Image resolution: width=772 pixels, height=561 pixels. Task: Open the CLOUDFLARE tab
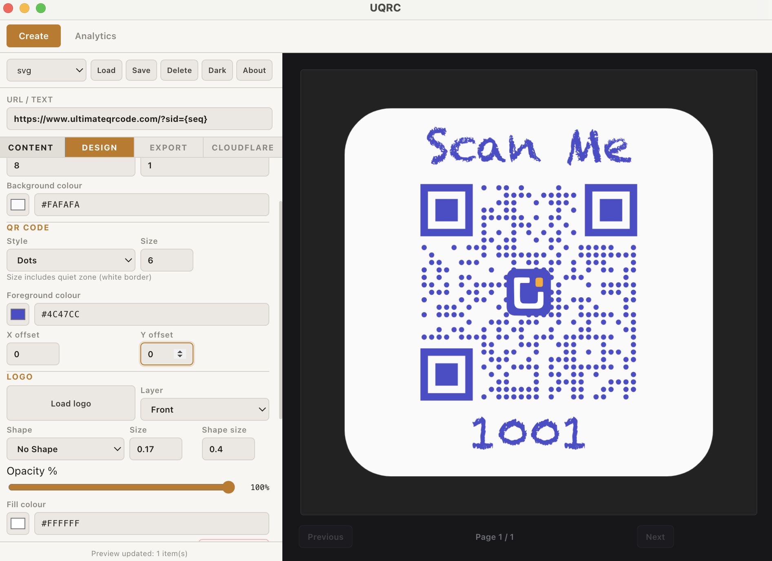click(x=243, y=148)
